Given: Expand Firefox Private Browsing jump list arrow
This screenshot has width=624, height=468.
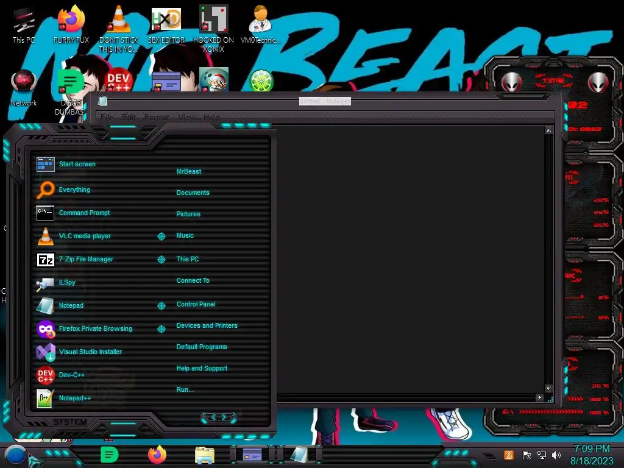Looking at the screenshot, I should pyautogui.click(x=161, y=329).
